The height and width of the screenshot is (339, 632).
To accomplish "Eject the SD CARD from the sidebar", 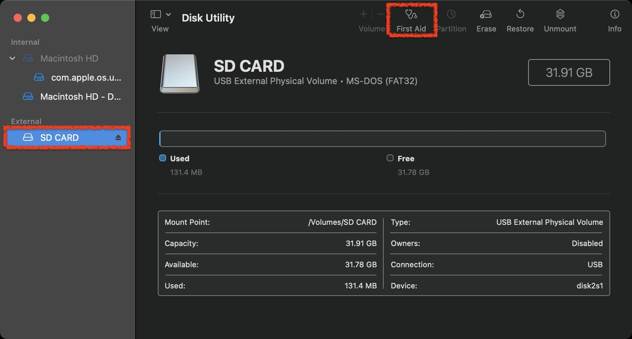I will click(118, 138).
